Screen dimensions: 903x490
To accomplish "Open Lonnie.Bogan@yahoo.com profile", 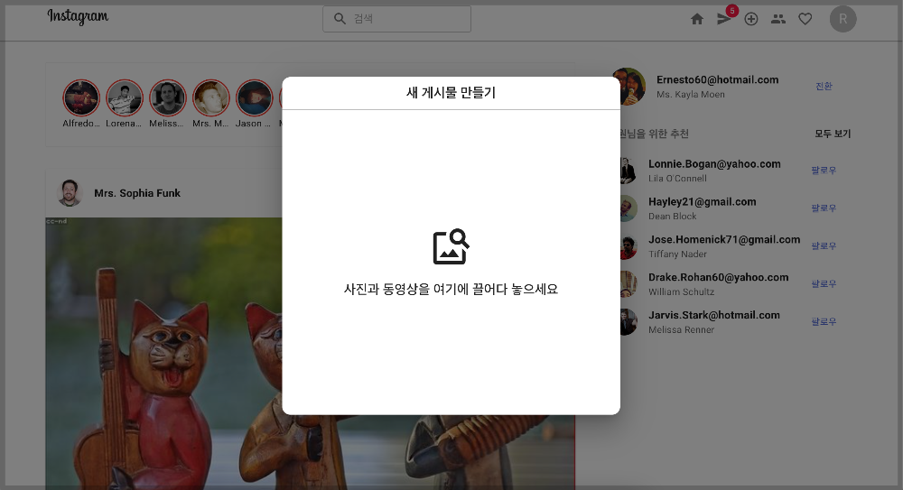I will [x=714, y=164].
